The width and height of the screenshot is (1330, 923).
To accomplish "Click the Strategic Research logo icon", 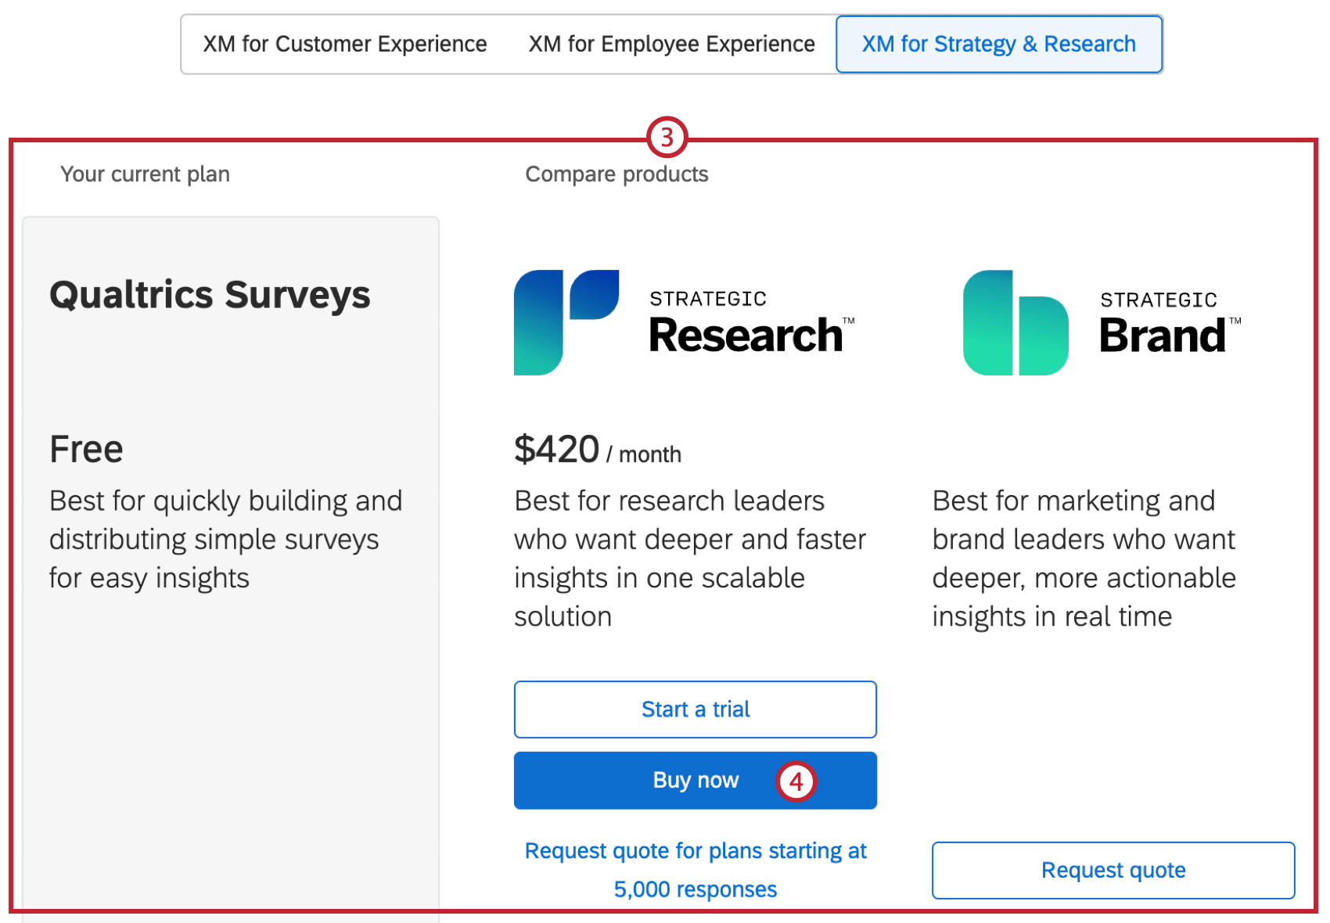I will [566, 322].
